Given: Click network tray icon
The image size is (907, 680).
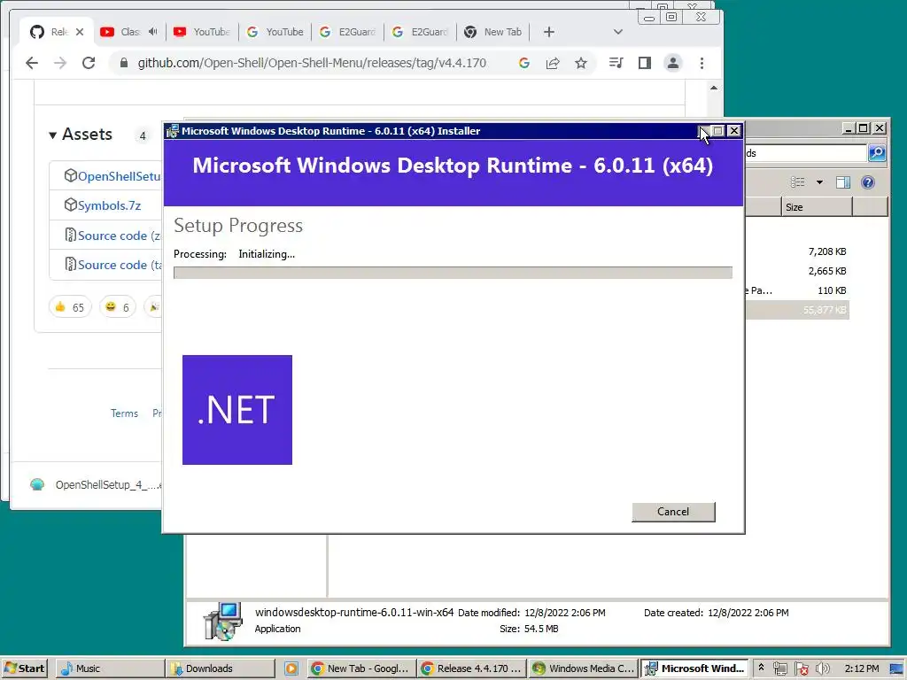Looking at the screenshot, I should (779, 668).
